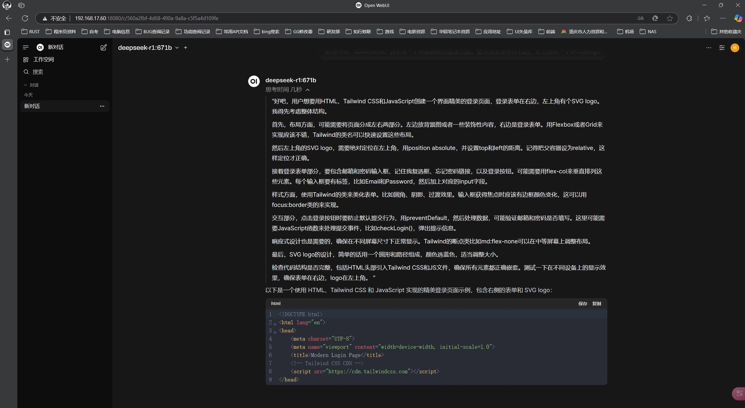Toggle the vertical tabs pane icon
The width and height of the screenshot is (745, 408).
point(7,32)
